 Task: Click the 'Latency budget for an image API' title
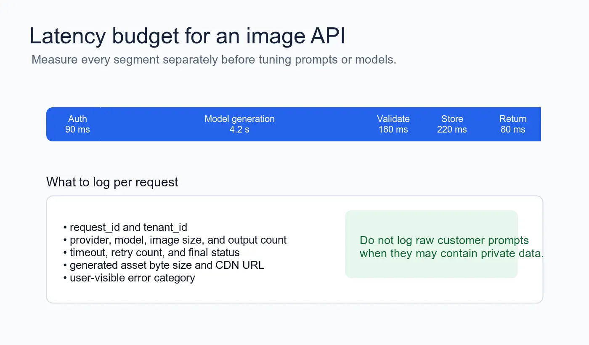pos(188,36)
